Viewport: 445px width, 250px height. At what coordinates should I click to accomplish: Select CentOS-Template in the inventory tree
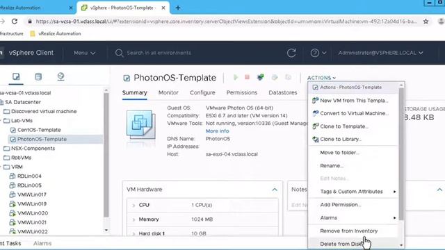tap(39, 130)
